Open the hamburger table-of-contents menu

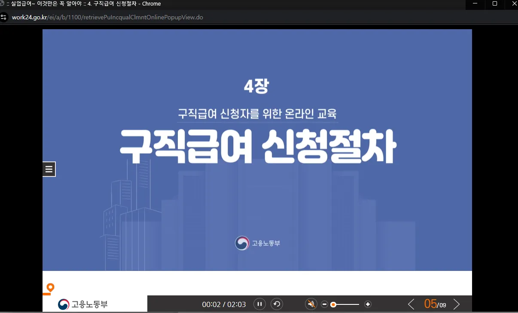[x=49, y=169]
